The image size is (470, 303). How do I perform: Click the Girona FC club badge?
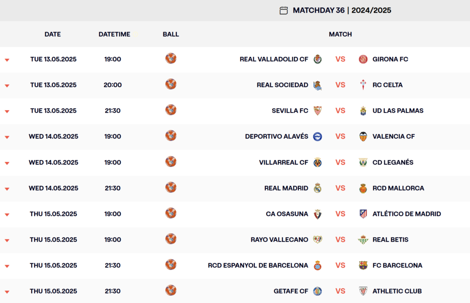tap(363, 59)
